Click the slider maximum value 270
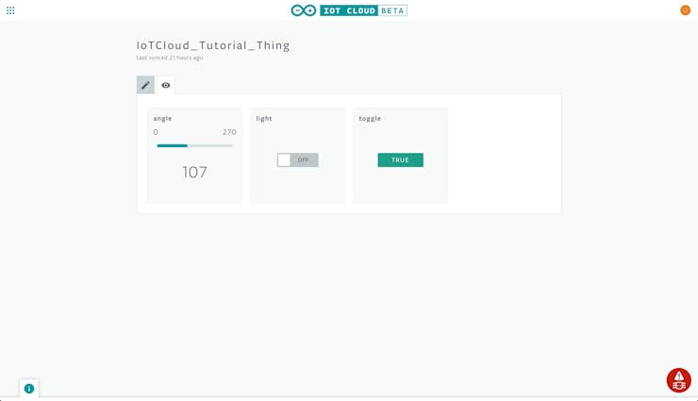The height and width of the screenshot is (401, 698). [229, 132]
